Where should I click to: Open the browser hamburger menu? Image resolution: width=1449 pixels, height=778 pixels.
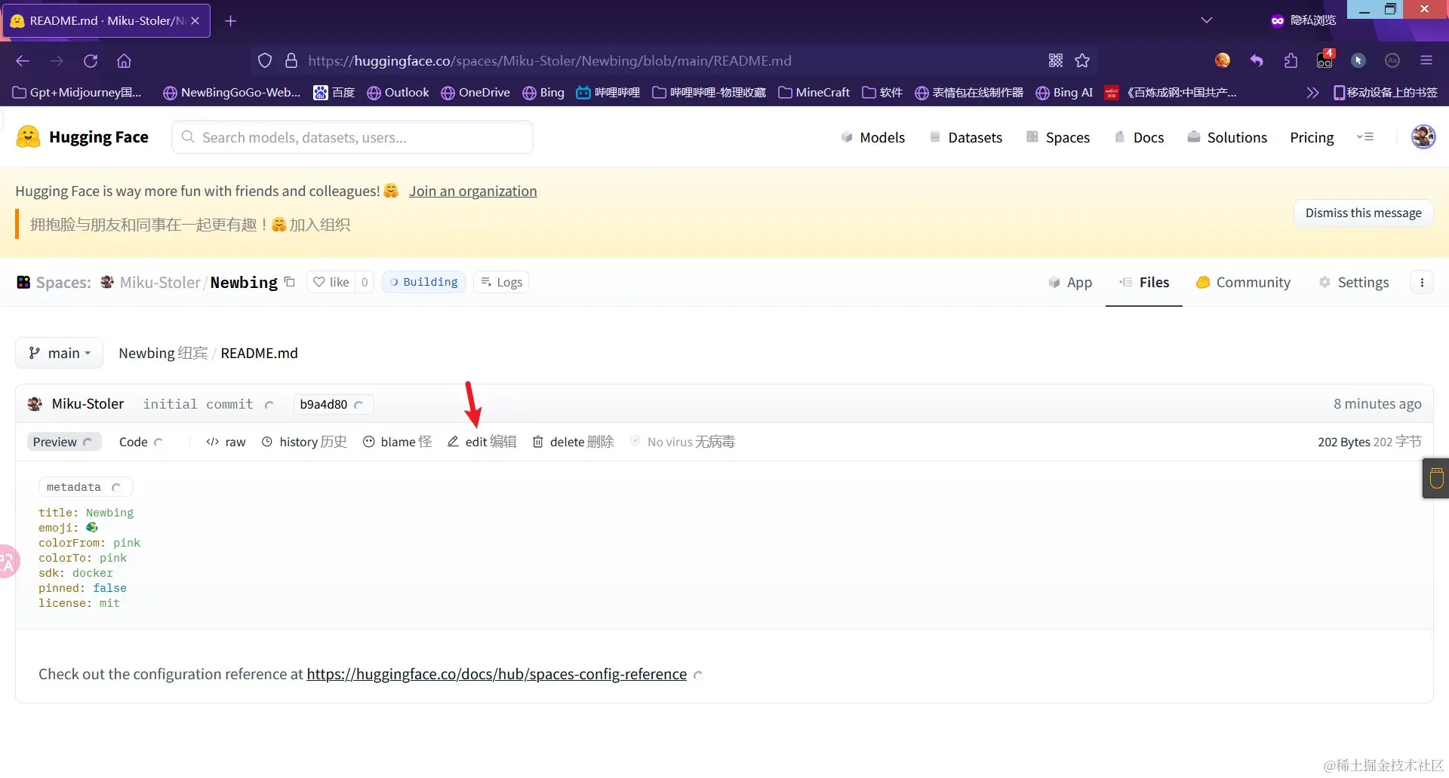pyautogui.click(x=1426, y=61)
